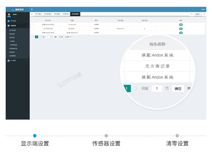Click the 生产管理 sidebar icon
This screenshot has height=164, width=212.
[8, 61]
